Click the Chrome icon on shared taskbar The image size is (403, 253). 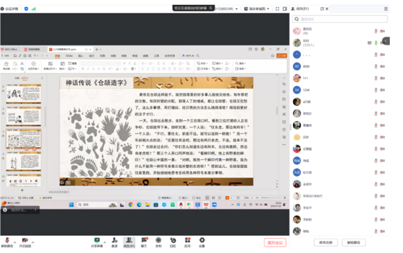[131, 205]
